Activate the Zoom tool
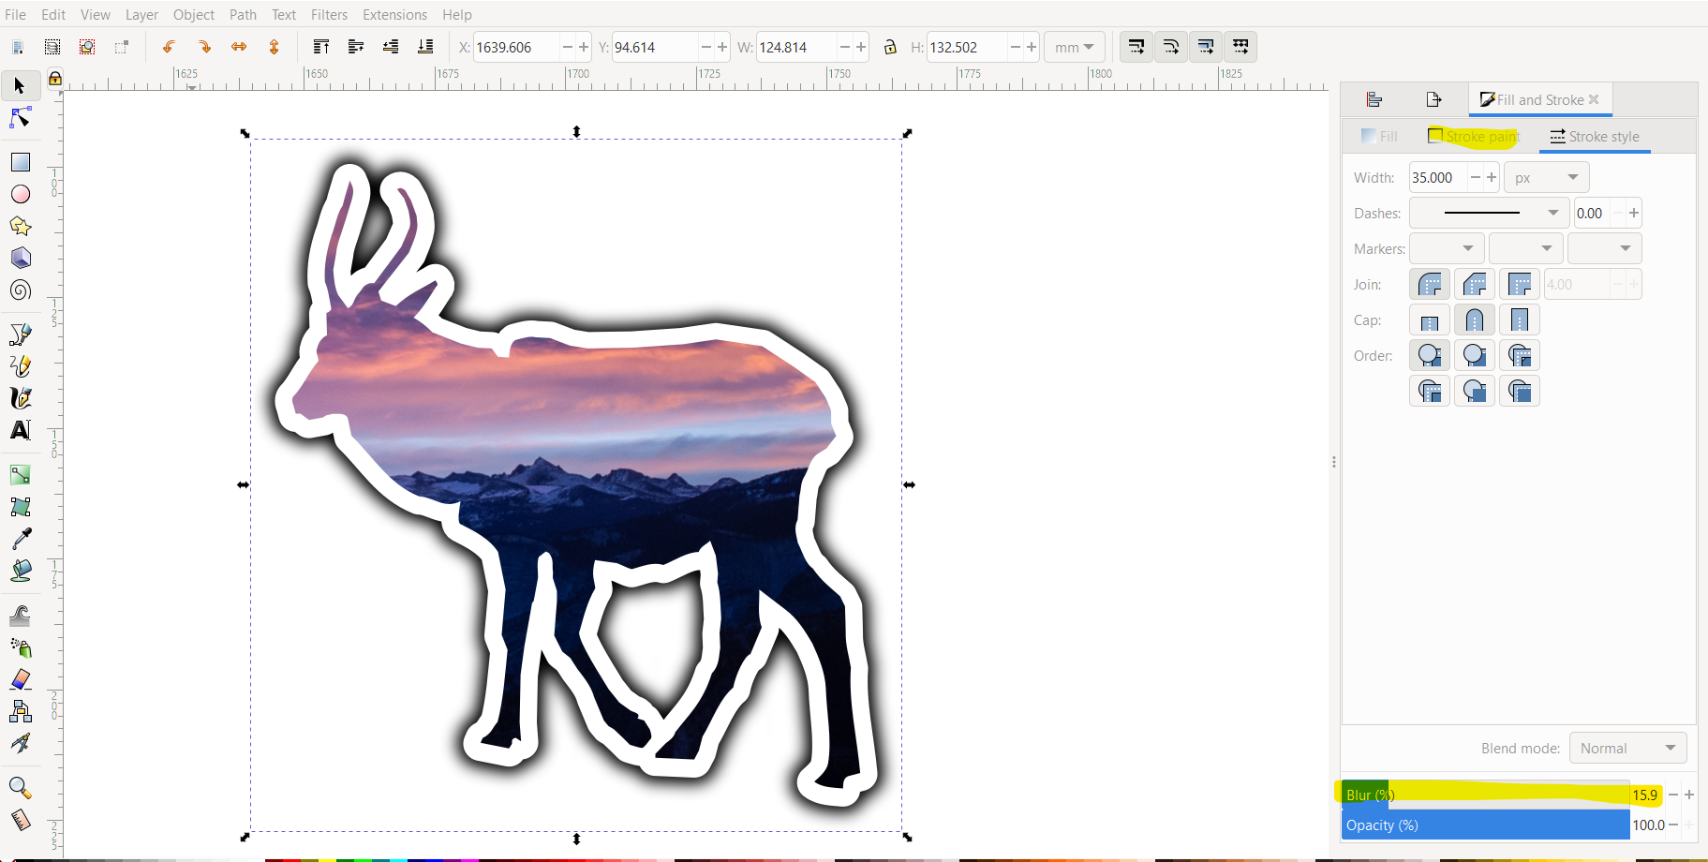Image resolution: width=1708 pixels, height=862 pixels. pos(20,787)
